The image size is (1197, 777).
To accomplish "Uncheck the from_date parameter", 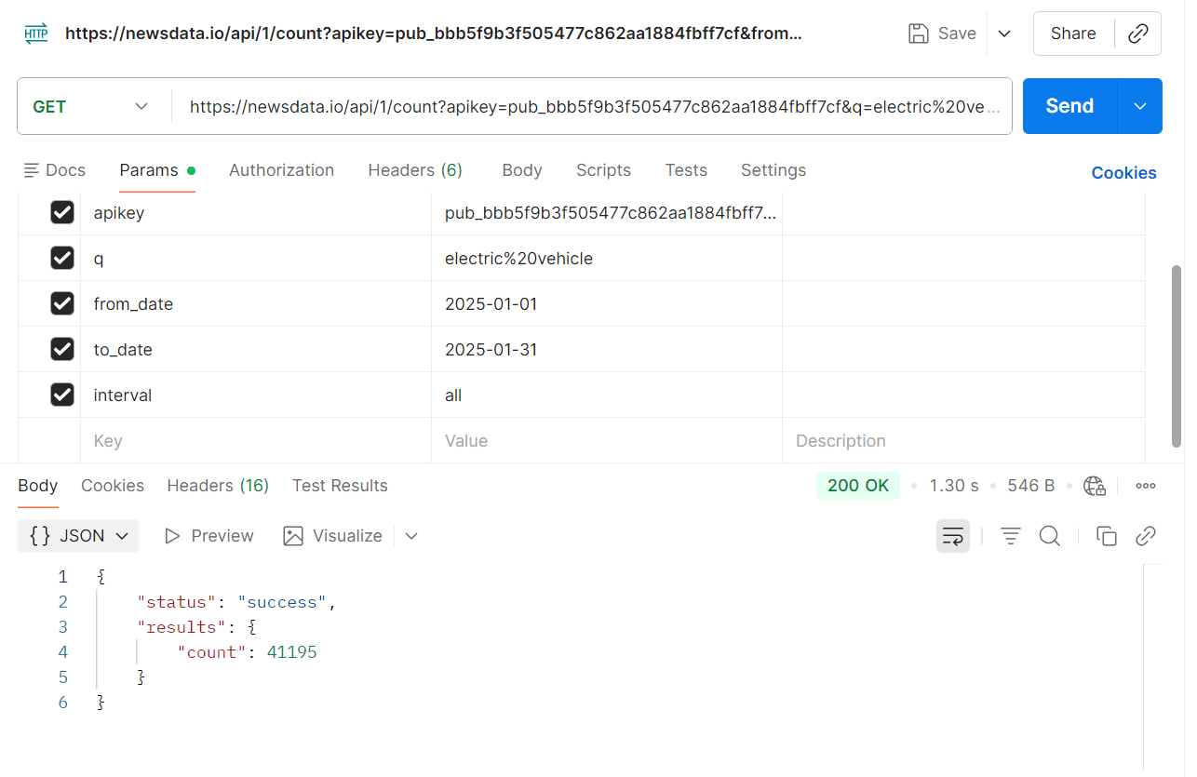I will 61,302.
